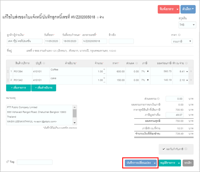
Task: Click the Tag input field
Action: 34,162
